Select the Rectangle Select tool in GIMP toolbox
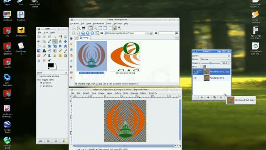Screen dimensions: 266x150 tap(39, 37)
